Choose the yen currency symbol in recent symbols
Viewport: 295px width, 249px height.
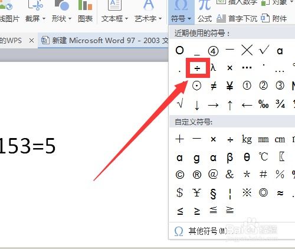point(230,86)
